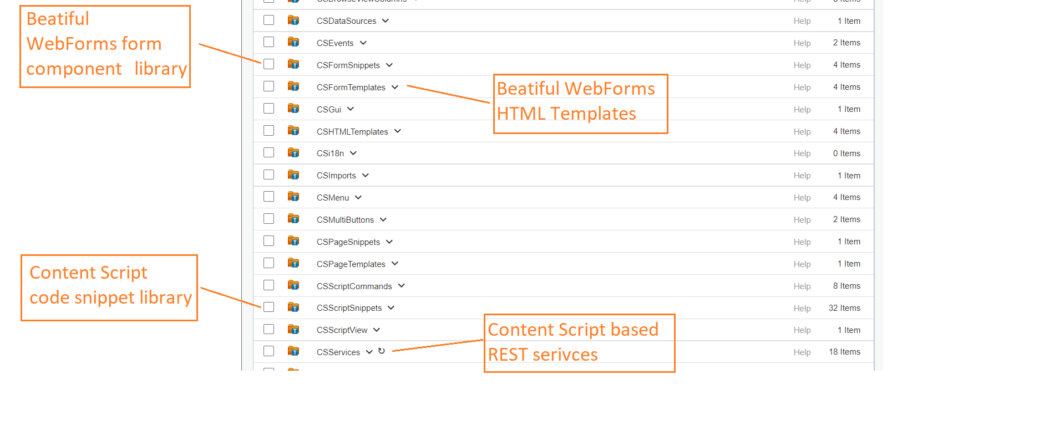Click the CSEvents folder icon
The image size is (1044, 441).
293,43
